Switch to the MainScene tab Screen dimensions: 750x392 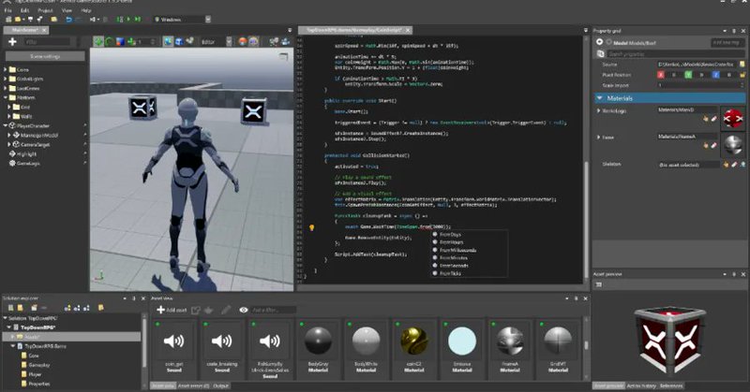24,30
